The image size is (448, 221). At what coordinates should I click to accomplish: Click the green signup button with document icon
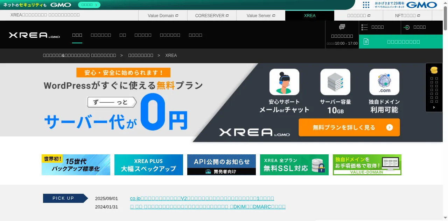point(401,42)
